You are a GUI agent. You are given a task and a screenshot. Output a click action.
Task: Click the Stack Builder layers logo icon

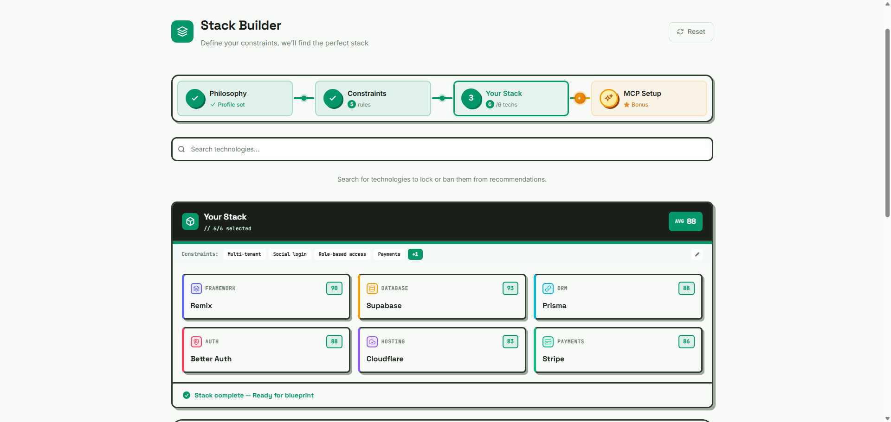182,31
